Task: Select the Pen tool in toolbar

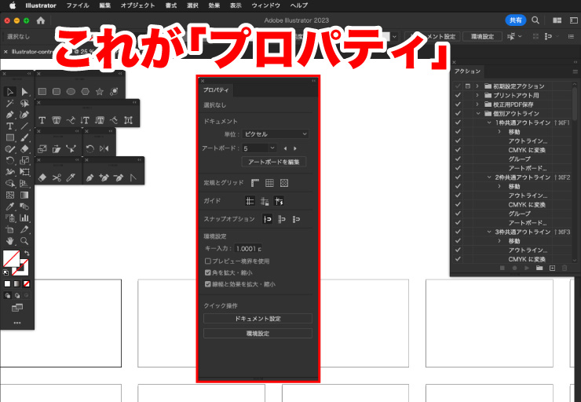Action: coord(10,115)
